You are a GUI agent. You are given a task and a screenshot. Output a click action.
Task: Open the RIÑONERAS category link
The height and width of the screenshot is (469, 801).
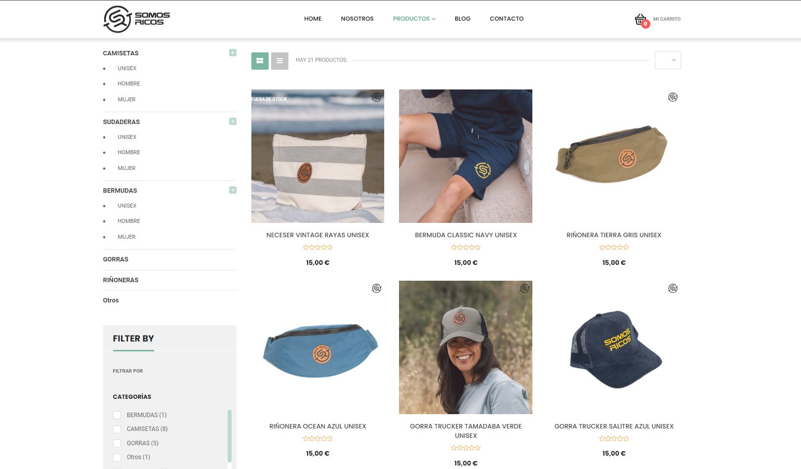(120, 280)
